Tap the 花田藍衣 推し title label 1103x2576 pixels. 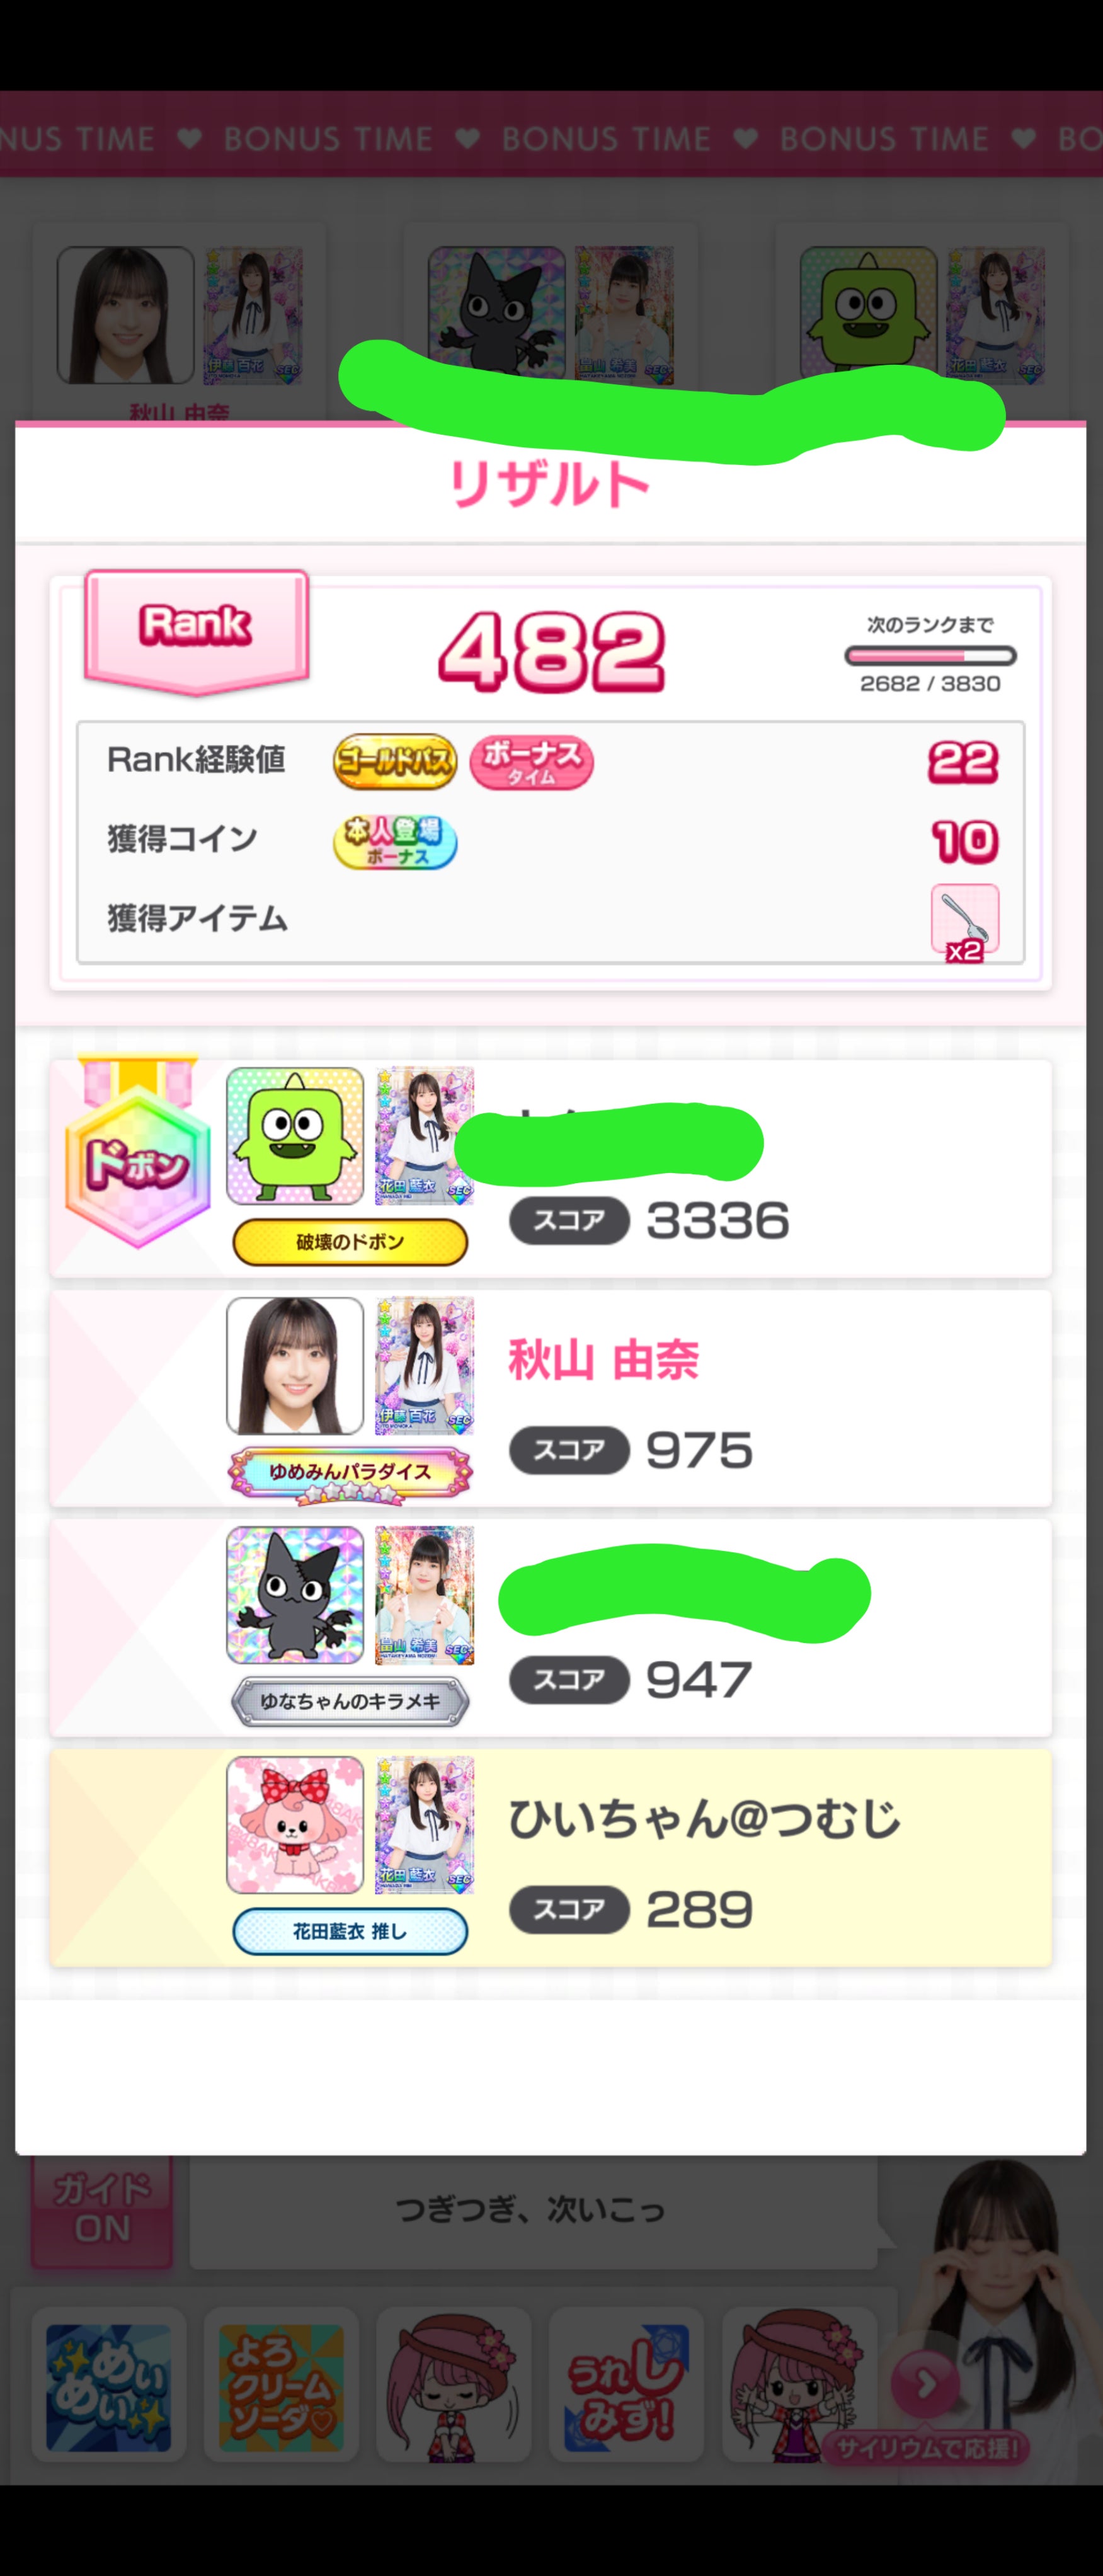tap(350, 1931)
